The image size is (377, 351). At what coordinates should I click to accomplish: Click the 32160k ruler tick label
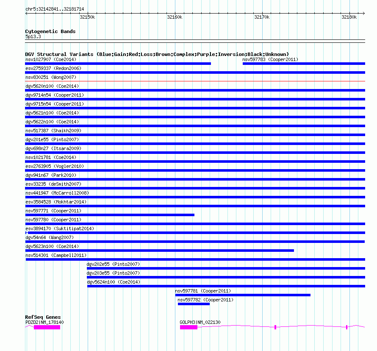(175, 17)
